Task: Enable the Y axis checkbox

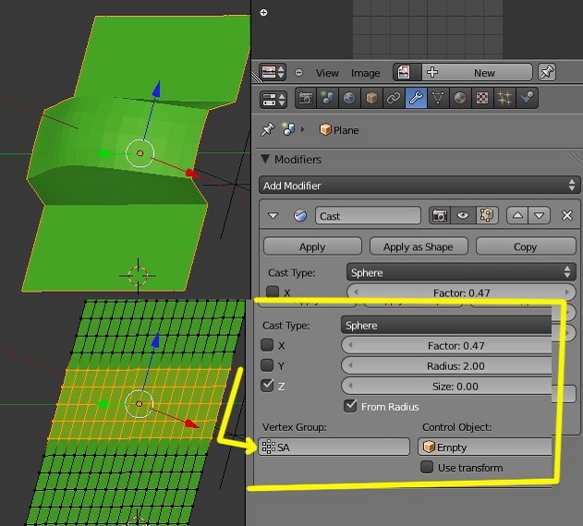Action: pos(267,365)
